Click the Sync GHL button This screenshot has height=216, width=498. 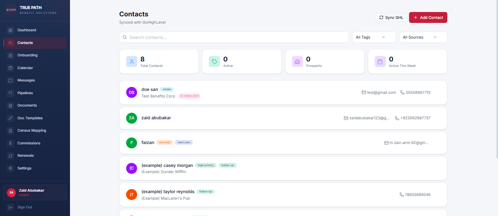pos(391,17)
